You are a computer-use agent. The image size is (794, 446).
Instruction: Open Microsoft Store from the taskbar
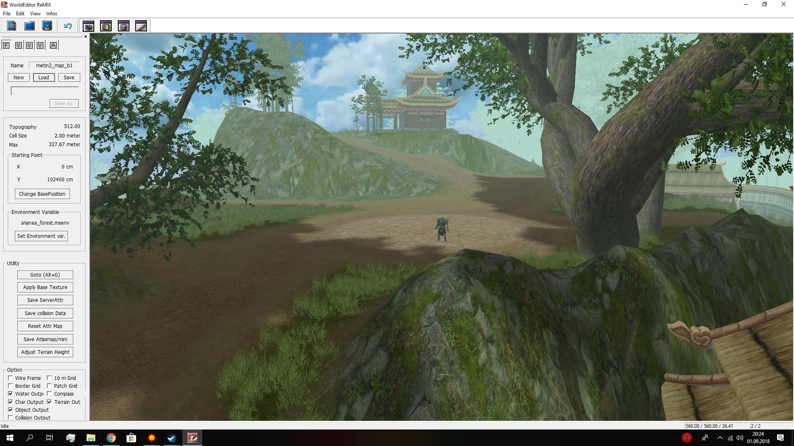click(x=131, y=438)
